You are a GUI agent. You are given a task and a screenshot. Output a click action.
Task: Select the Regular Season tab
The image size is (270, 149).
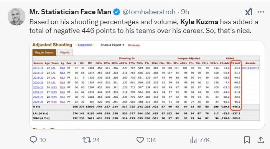(x=44, y=52)
